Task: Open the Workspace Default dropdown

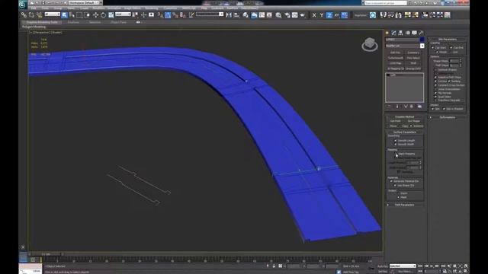Action: point(85,3)
